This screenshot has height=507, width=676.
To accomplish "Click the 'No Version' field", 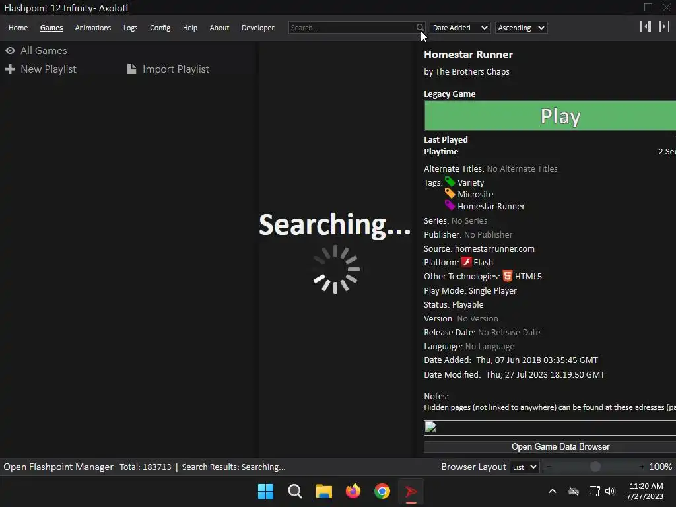I will [477, 318].
